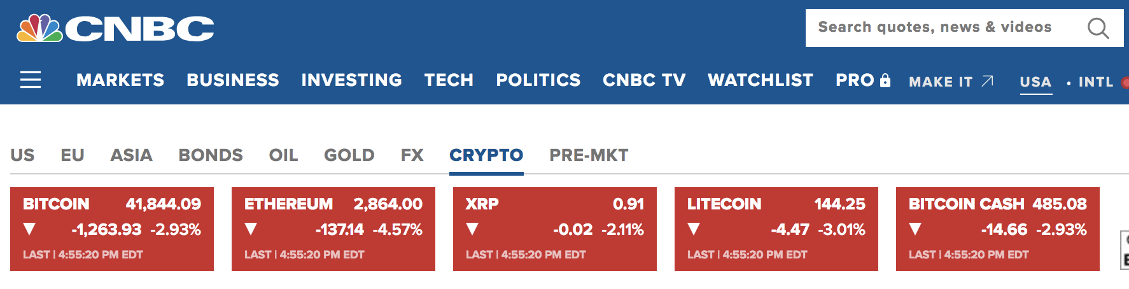Click the search magnifying glass icon

(1098, 28)
